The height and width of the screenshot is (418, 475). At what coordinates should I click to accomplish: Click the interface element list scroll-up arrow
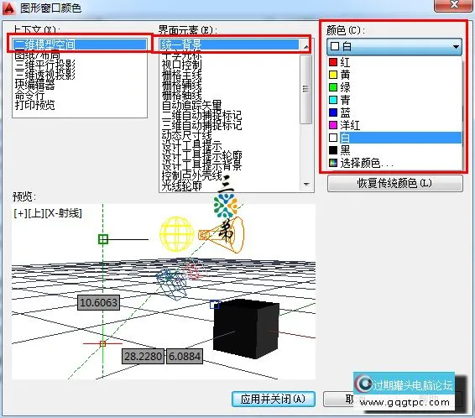[306, 47]
